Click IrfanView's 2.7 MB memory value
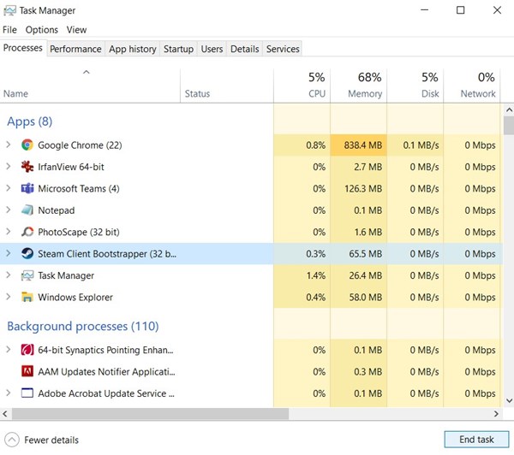Screen dimensions: 514x455 368,167
